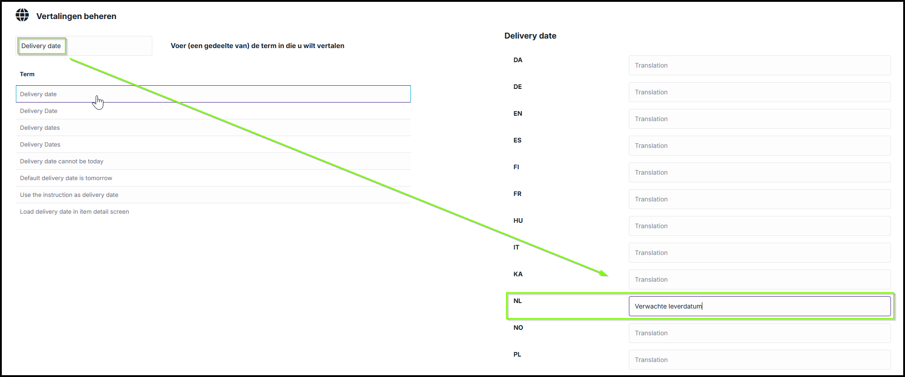
Task: Click the KA translation field
Action: [759, 279]
